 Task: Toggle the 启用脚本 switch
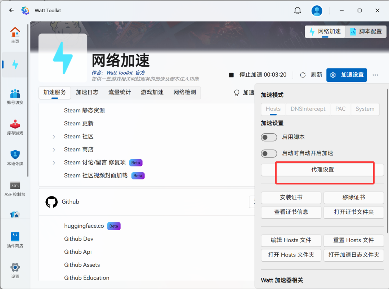269,137
